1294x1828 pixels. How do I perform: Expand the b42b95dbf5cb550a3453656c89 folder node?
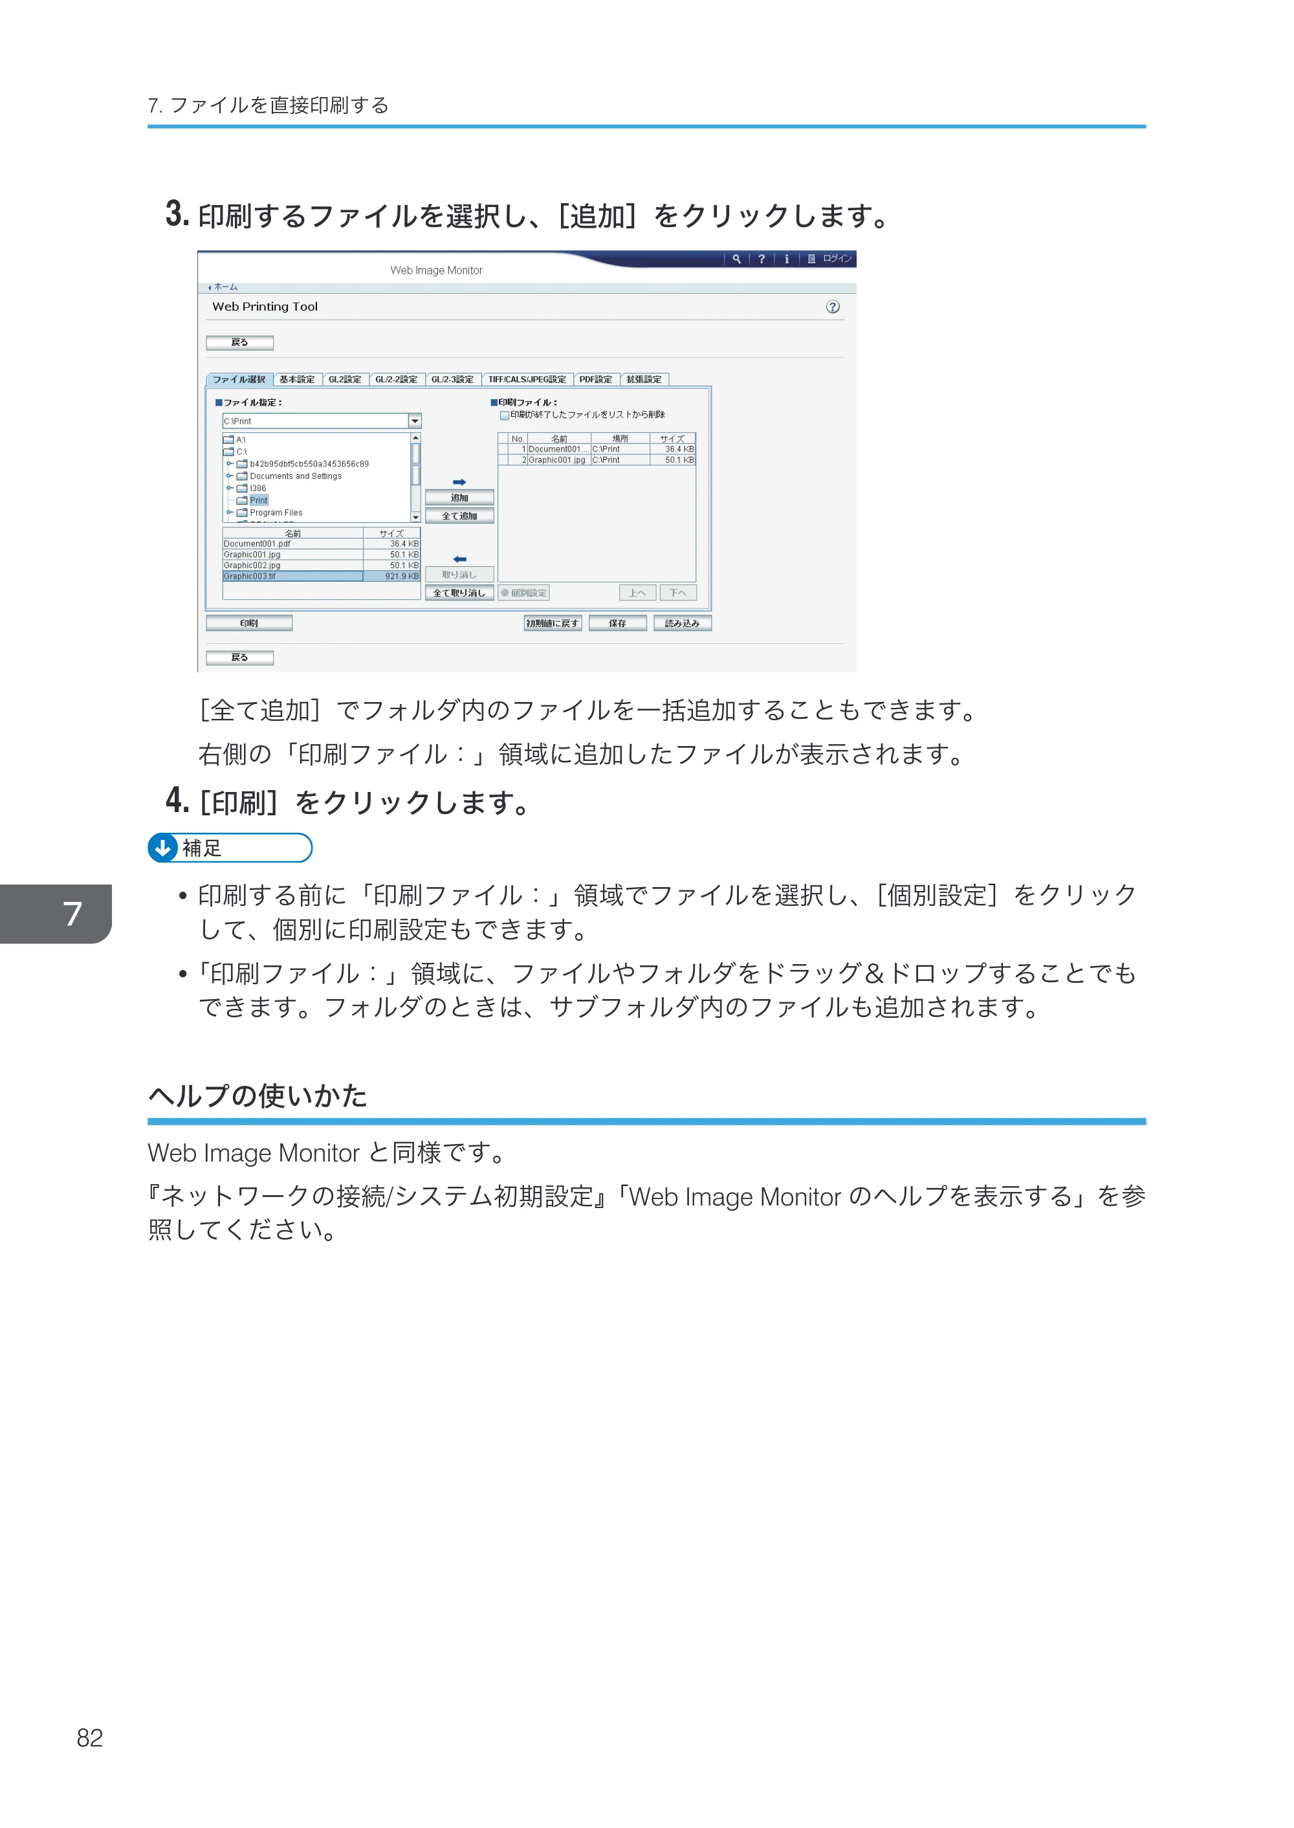[230, 464]
